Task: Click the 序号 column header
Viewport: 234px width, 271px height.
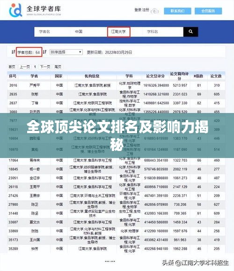Action: pos(13,76)
